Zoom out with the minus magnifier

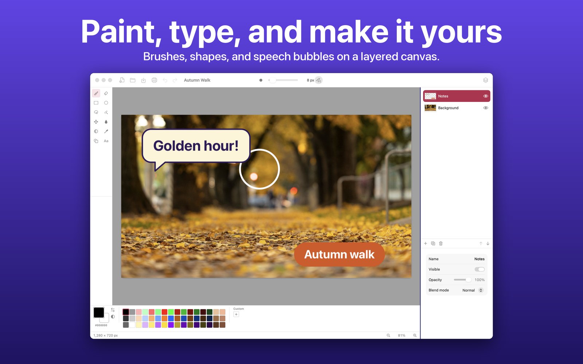pyautogui.click(x=388, y=336)
